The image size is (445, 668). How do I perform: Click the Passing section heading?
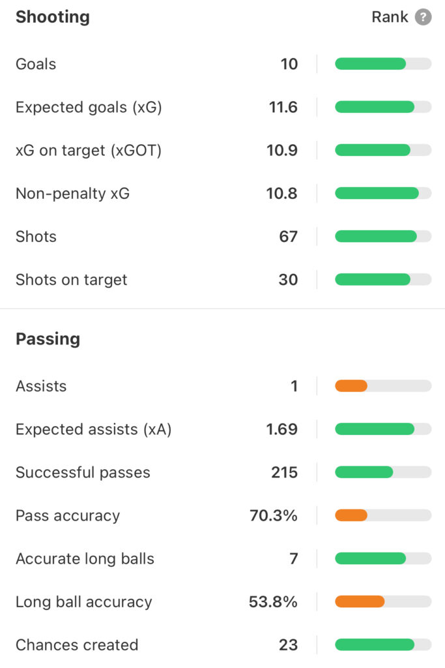coord(48,339)
